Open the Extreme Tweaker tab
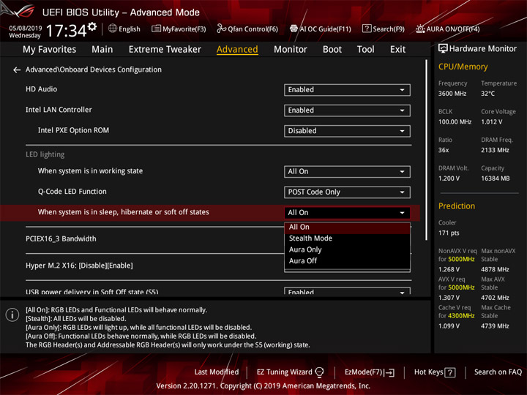Screen dimensions: 527x395 [x=165, y=50]
